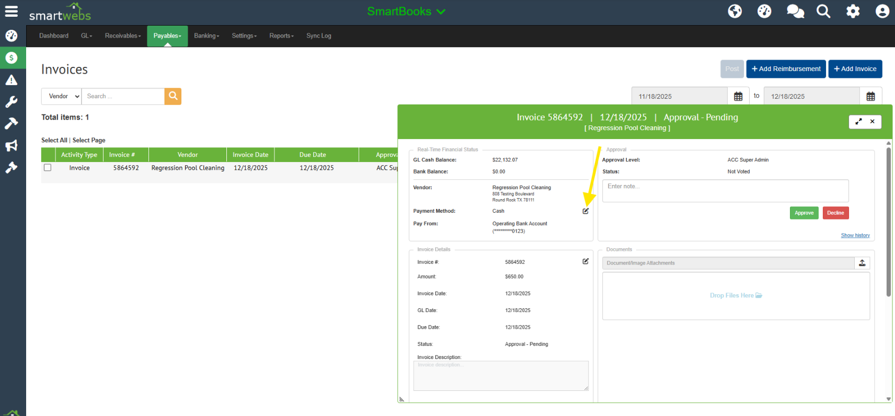Edit invoice details with pencil icon
This screenshot has height=416, width=895.
click(586, 261)
